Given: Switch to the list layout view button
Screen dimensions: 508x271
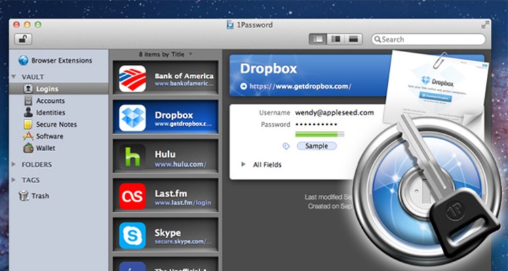Looking at the screenshot, I should coord(318,39).
